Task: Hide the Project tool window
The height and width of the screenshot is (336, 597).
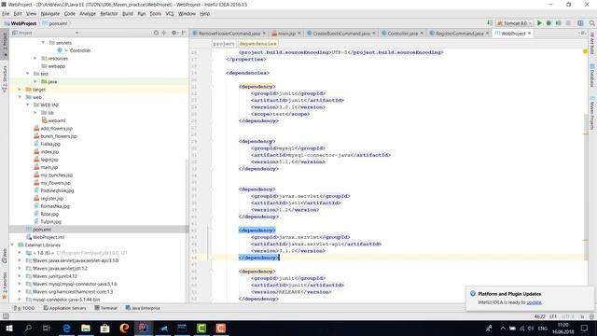Action: click(x=184, y=34)
